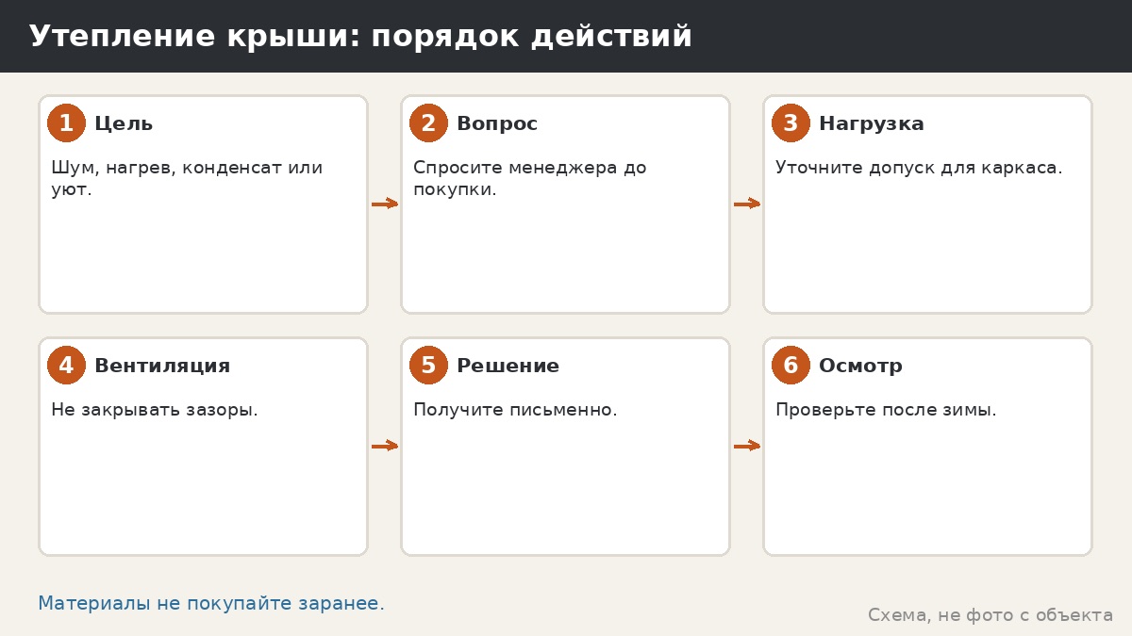The height and width of the screenshot is (636, 1132).
Task: Click the text 'Уточните допуск для каркаса.'
Action: [x=919, y=168]
